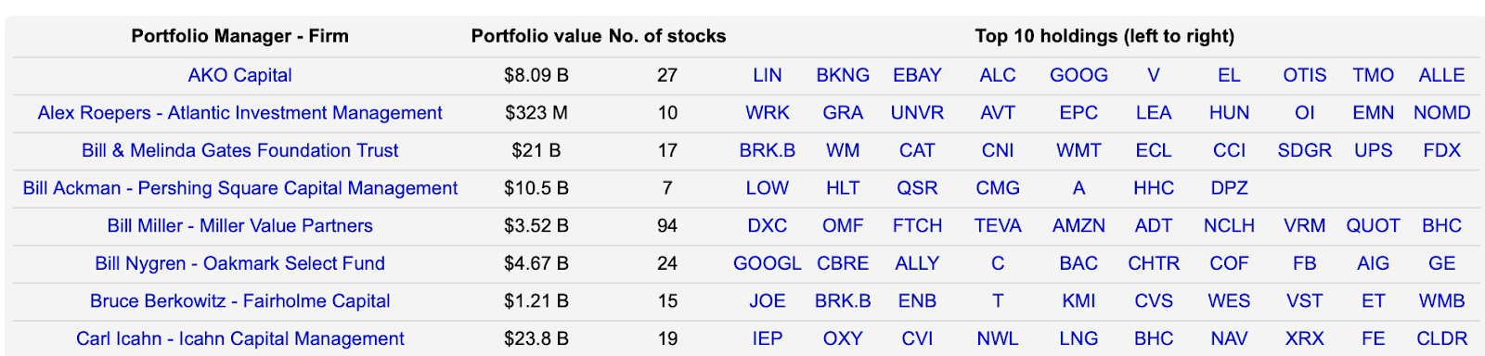Open Bill & Melinda Gates Foundation Trust

[239, 150]
